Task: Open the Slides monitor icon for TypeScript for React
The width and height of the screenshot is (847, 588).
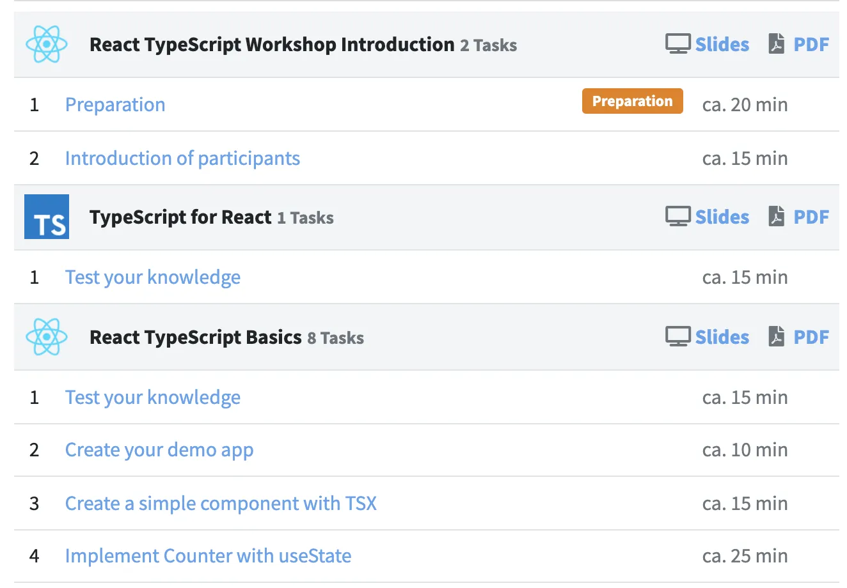Action: (677, 216)
